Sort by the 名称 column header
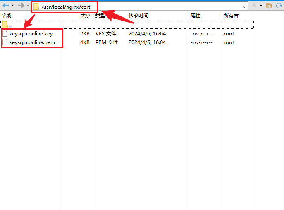 (7, 16)
